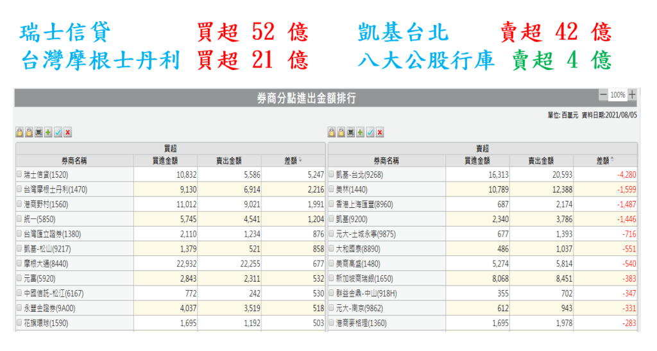
Task: Click the 買進金額 header in the 買超 table
Action: click(x=165, y=160)
